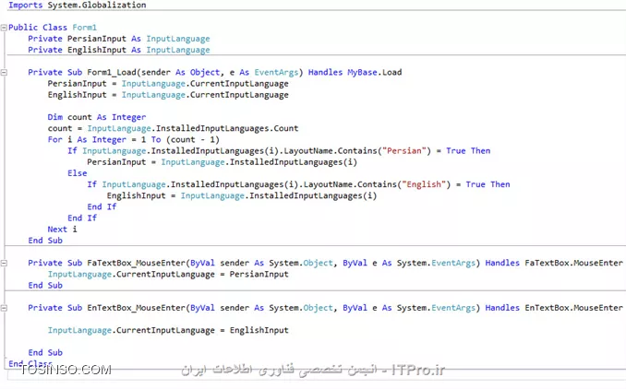This screenshot has height=389, width=626.
Task: Click 'Handles FaTextBox.MouseEnter' clause
Action: click(x=554, y=263)
